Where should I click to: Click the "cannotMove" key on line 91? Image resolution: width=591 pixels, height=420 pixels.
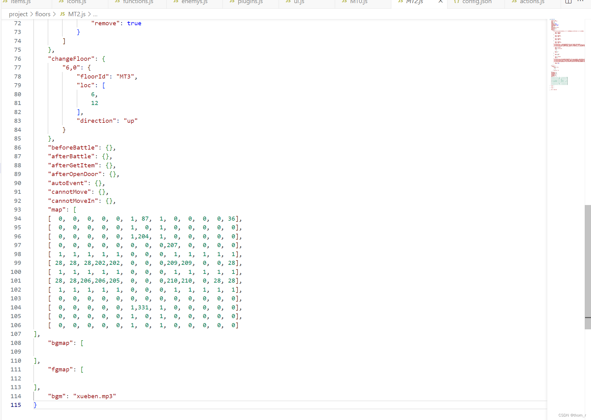69,192
